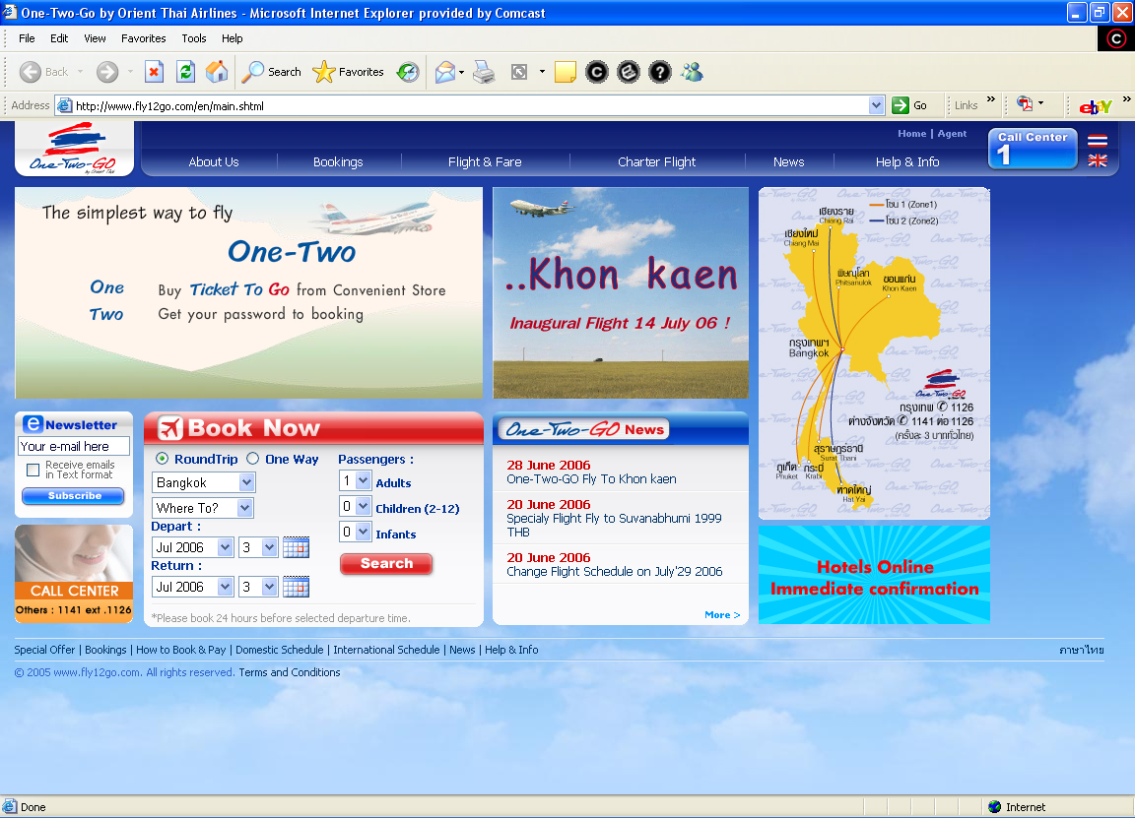Screen dimensions: 1135x818
Task: Open the Infants count dropdown
Action: (356, 533)
